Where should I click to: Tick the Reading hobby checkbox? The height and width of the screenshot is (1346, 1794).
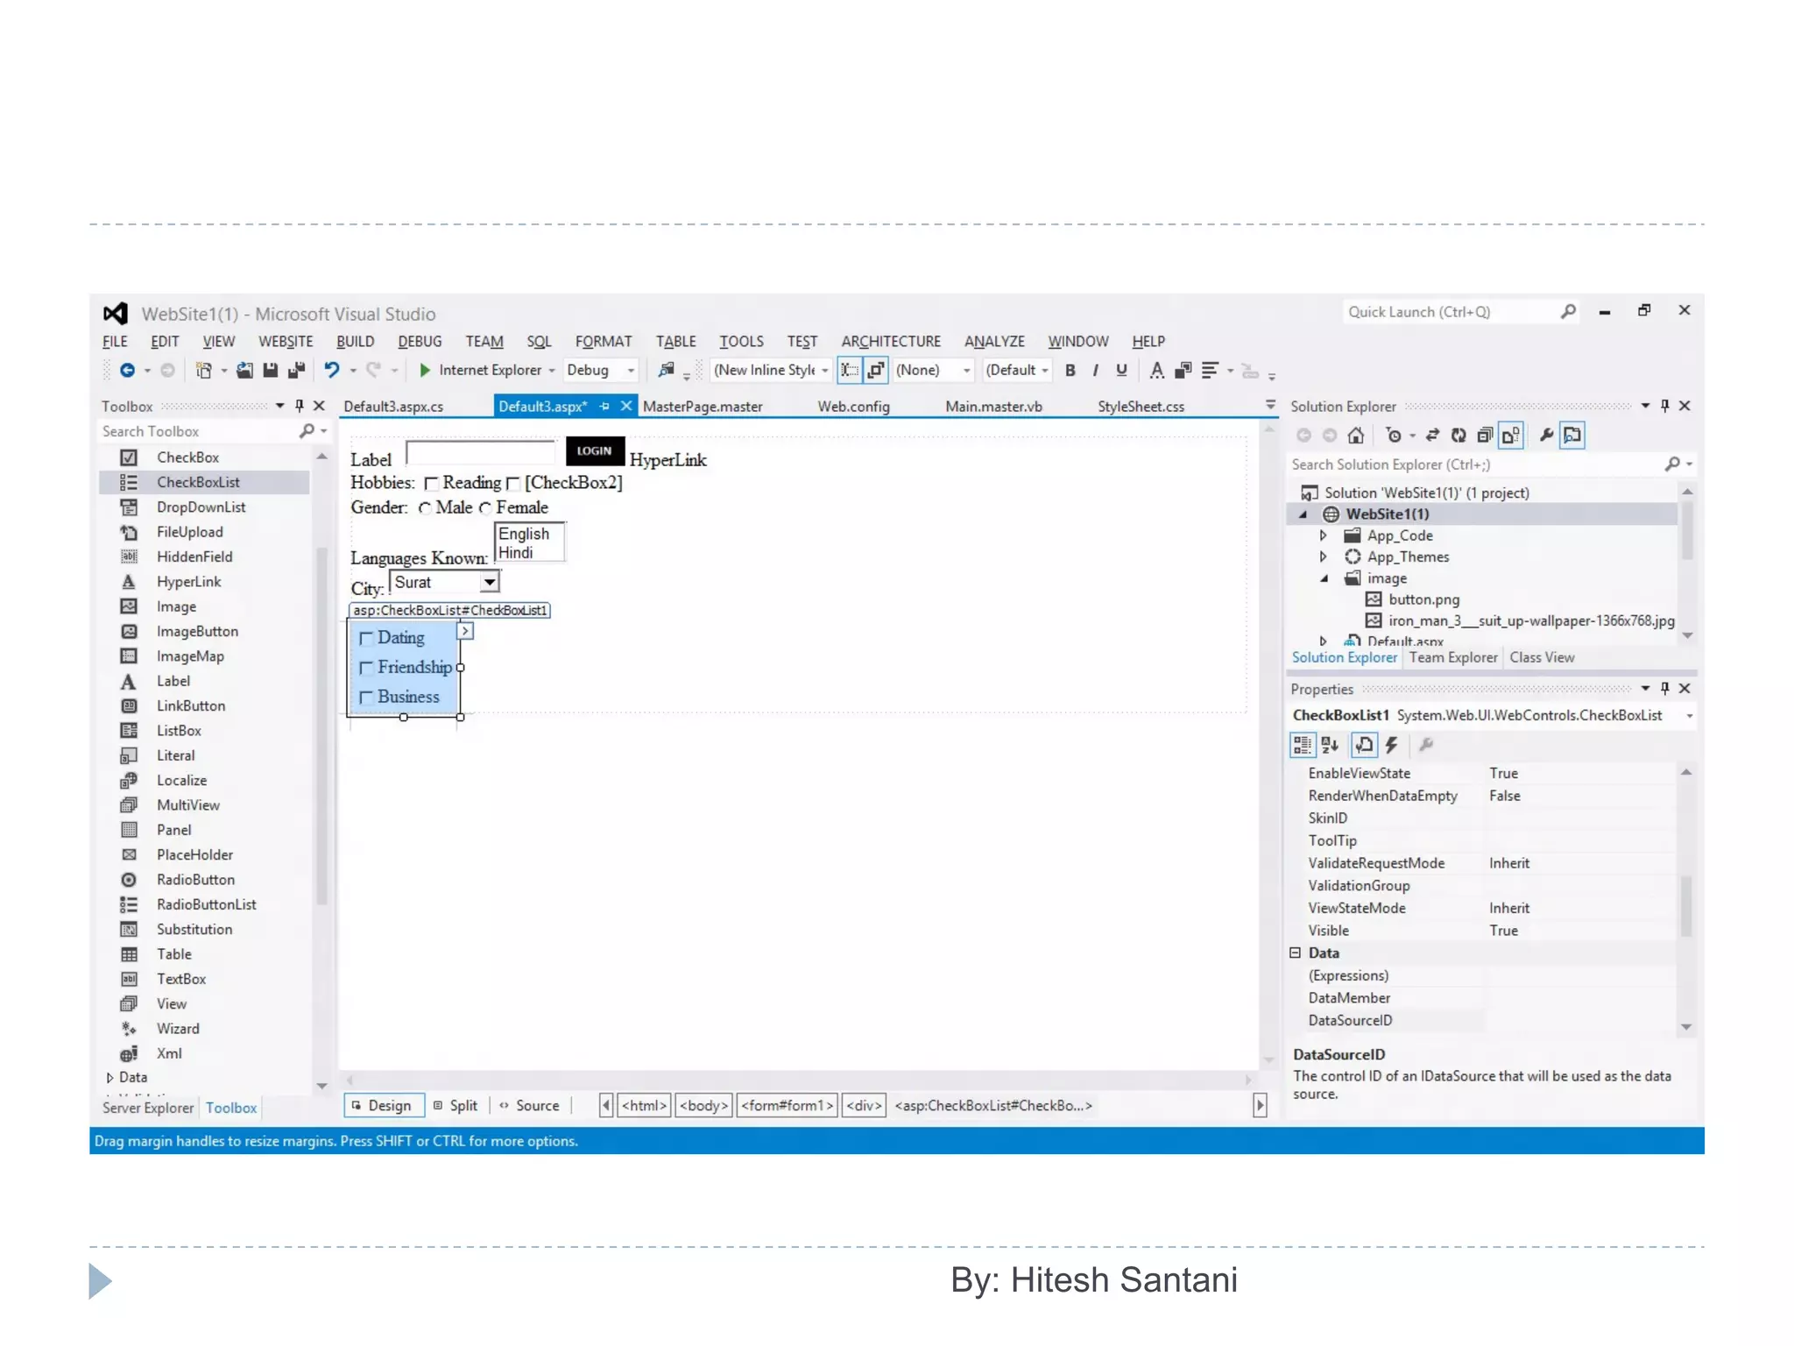[431, 484]
